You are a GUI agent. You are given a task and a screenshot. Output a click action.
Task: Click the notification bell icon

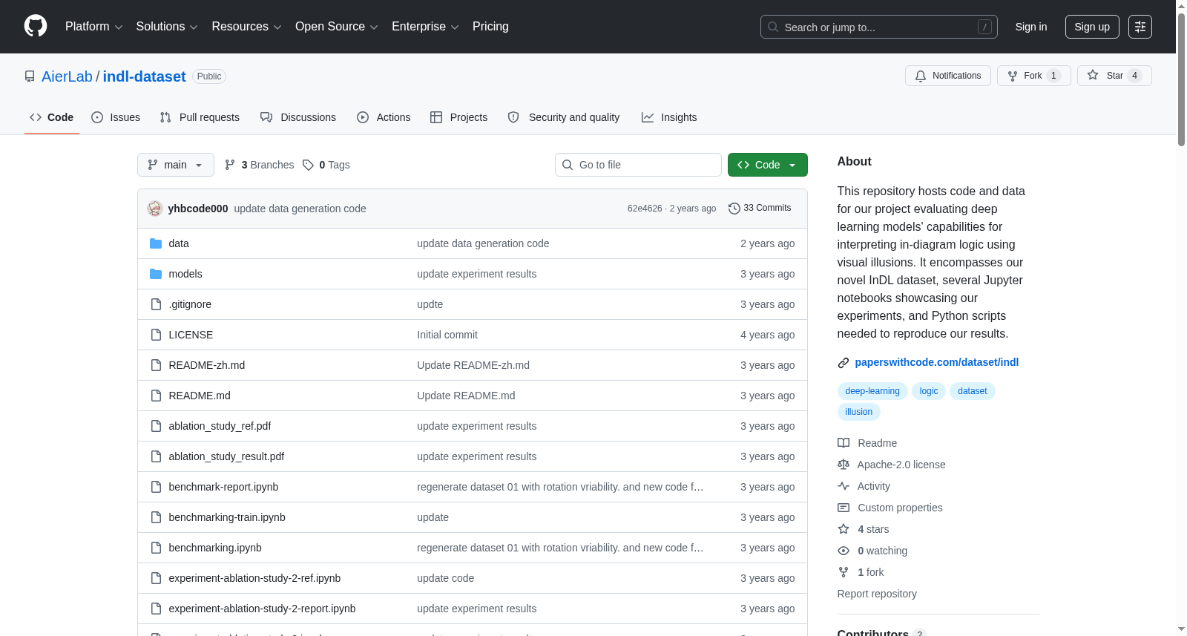tap(921, 76)
